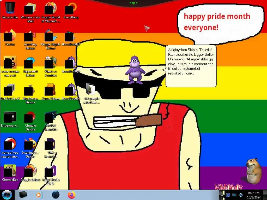
Task: Select the 'some russian ran a rat' icon
Action: pos(10,66)
